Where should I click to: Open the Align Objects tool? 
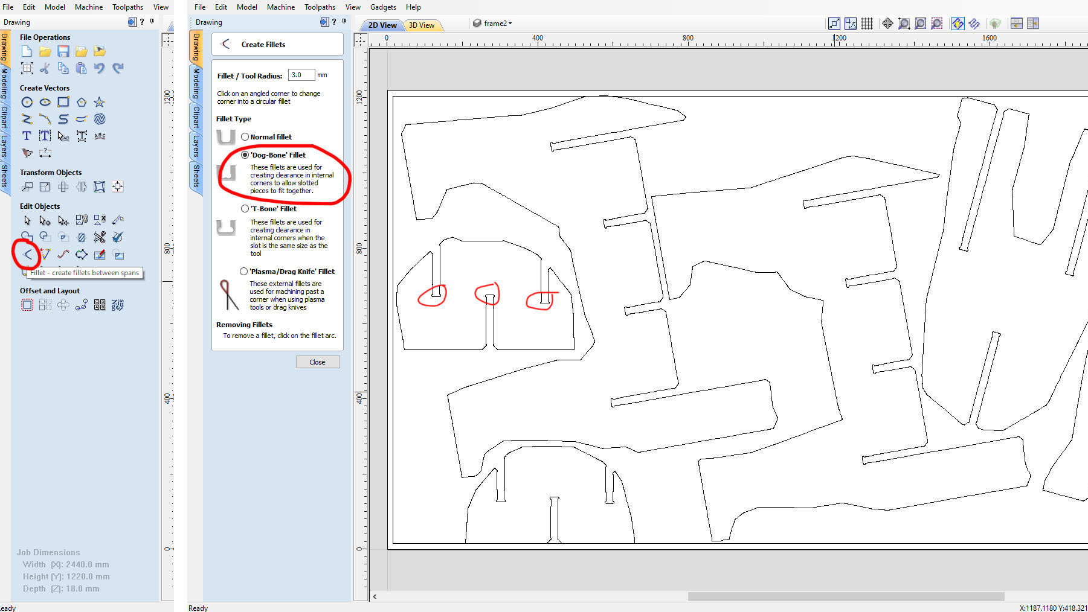point(118,186)
